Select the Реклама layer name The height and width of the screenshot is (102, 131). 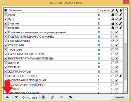(14, 28)
